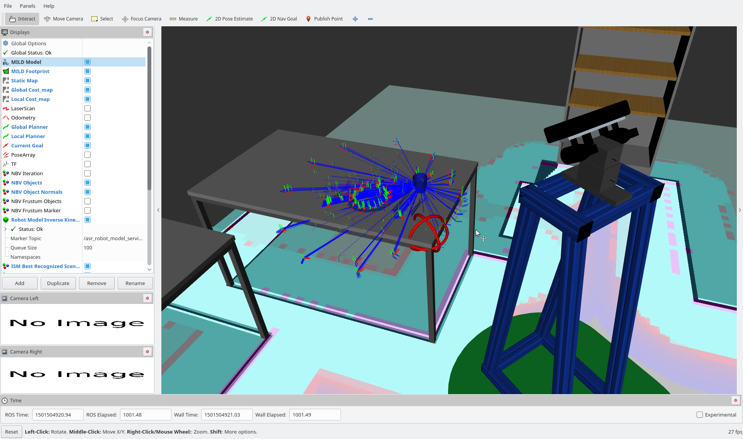The height and width of the screenshot is (439, 743).
Task: Click the plus icon to add a tool
Action: coord(355,19)
